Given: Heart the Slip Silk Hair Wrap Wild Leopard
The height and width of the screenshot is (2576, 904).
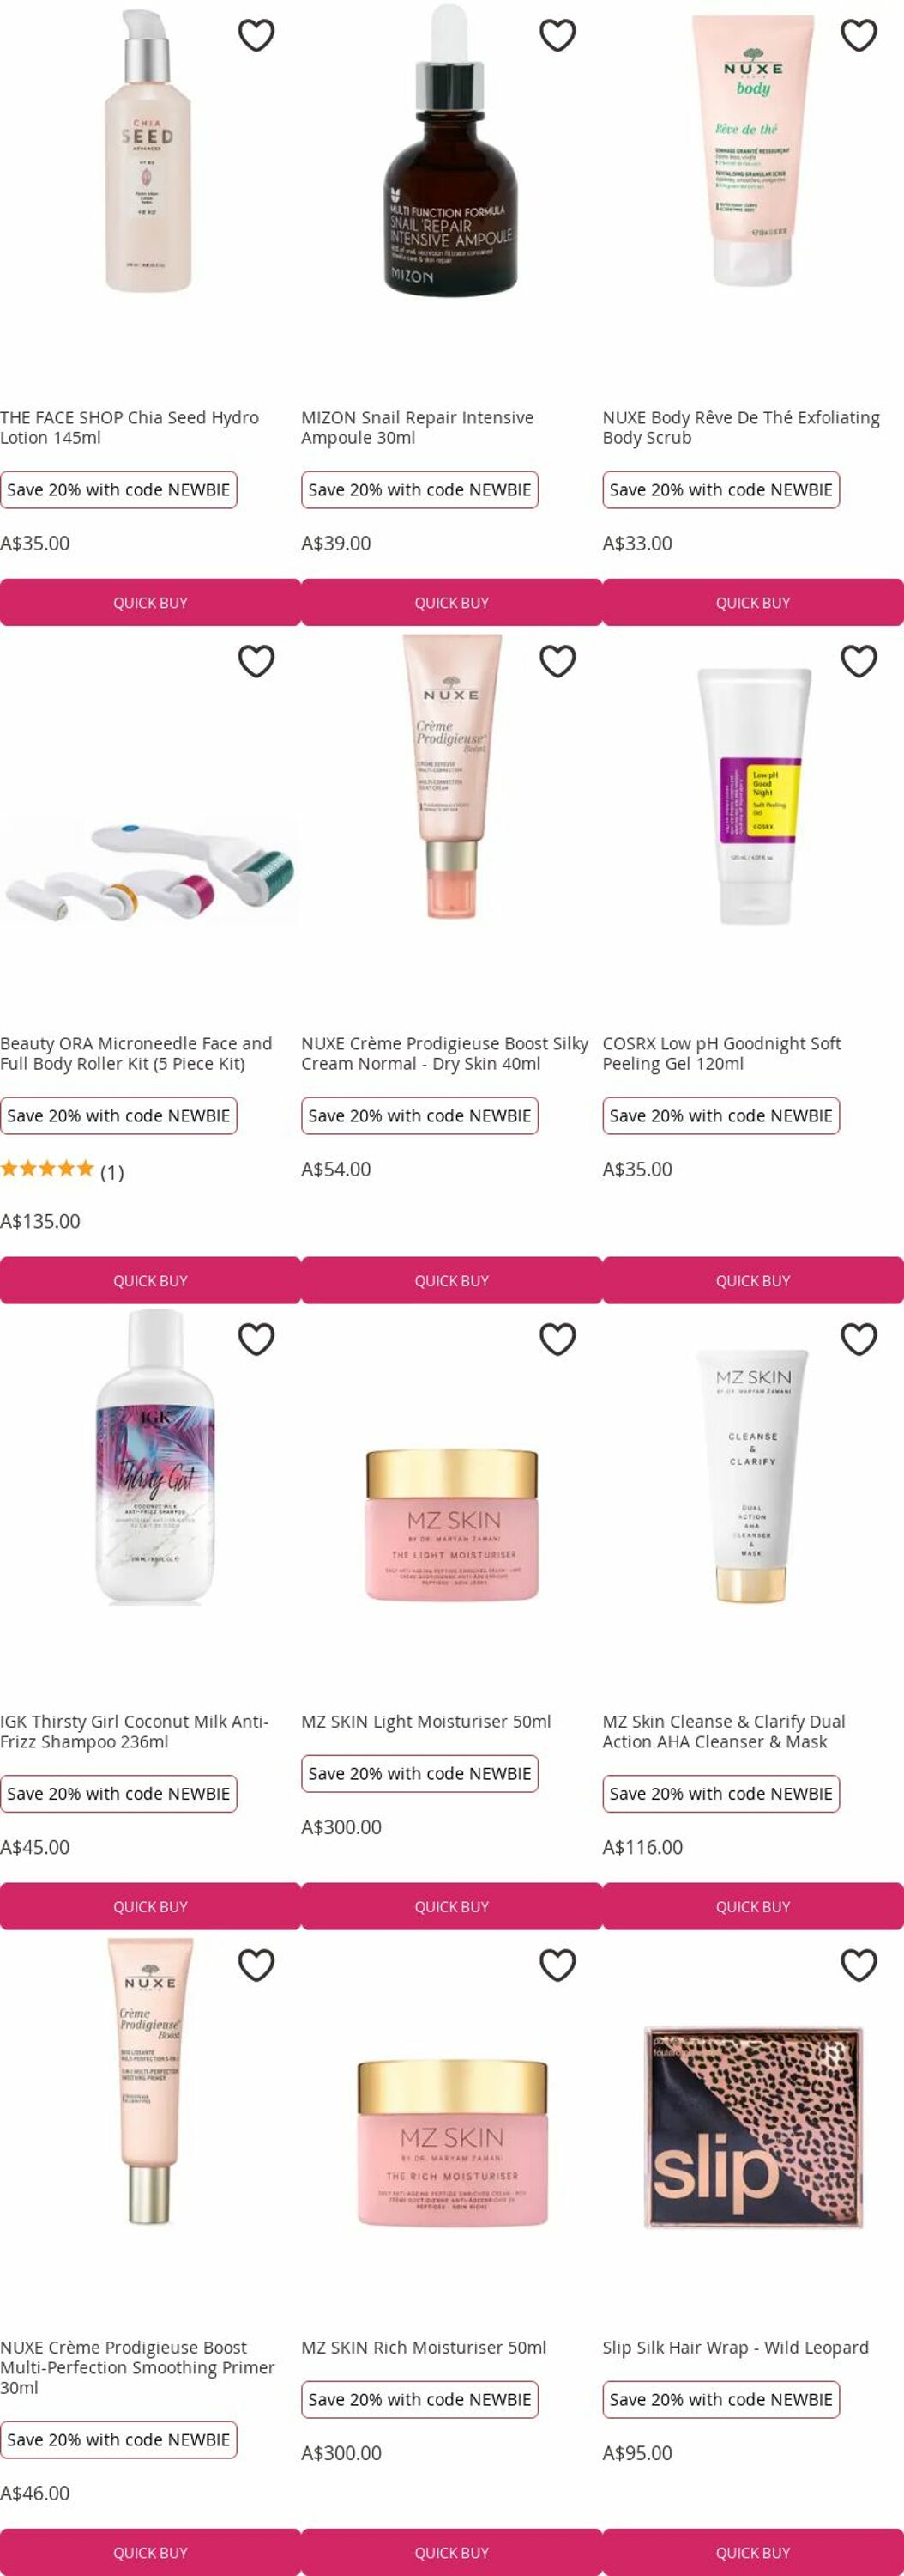Looking at the screenshot, I should 859,1965.
